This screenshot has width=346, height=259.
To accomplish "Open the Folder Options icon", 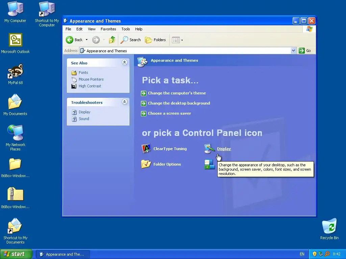I will (146, 164).
